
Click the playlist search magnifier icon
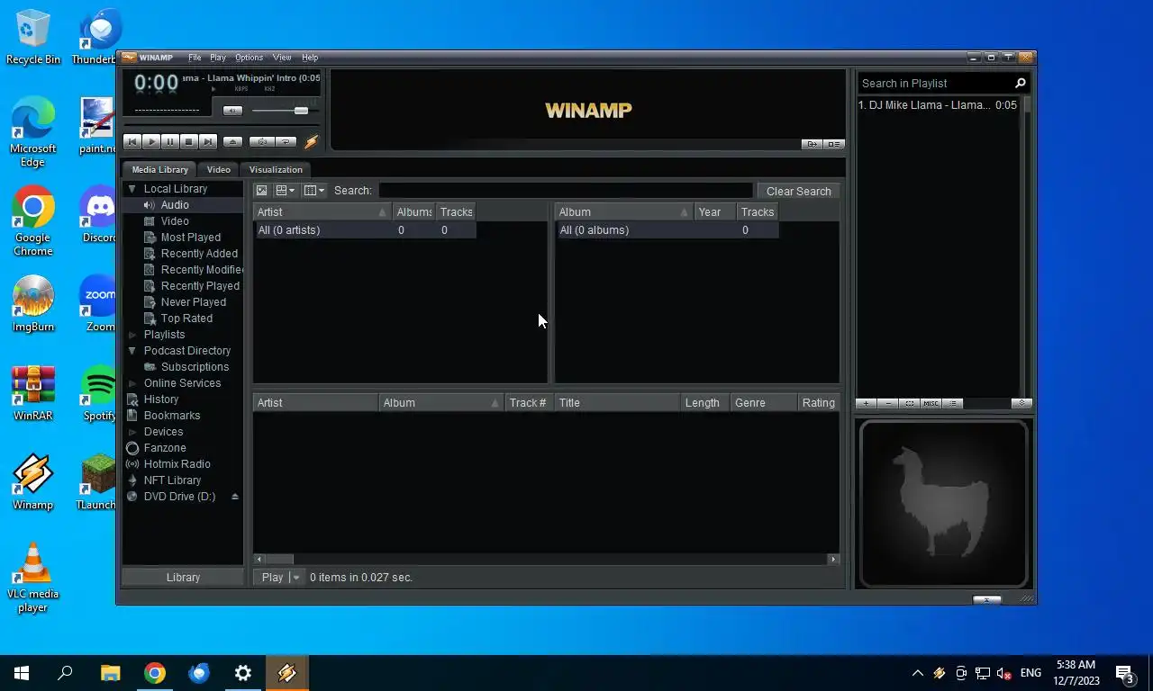coord(1021,83)
